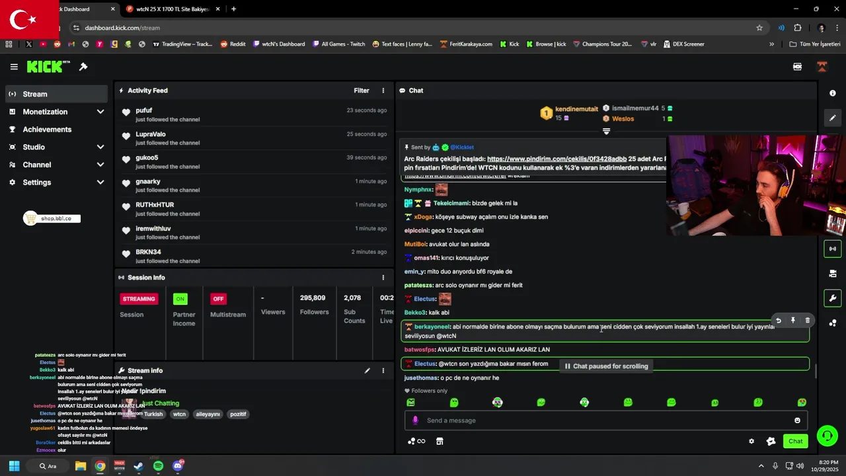The height and width of the screenshot is (476, 846).
Task: Expand the Settings menu
Action: (x=57, y=182)
